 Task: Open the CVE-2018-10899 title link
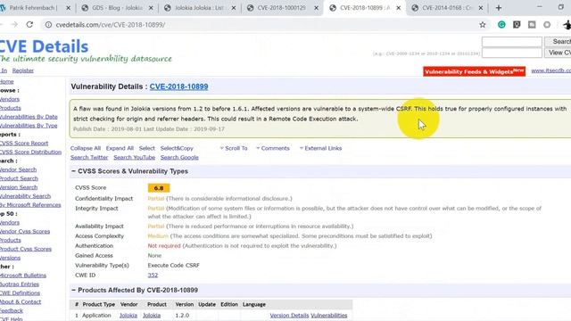pos(178,86)
